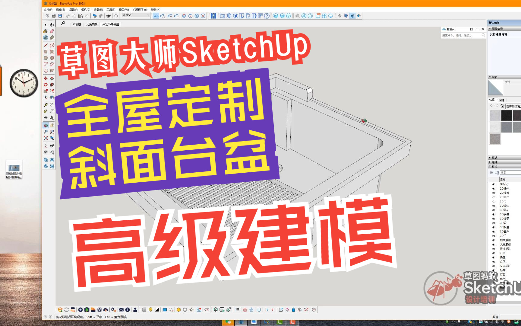Image resolution: width=521 pixels, height=326 pixels.
Task: Click the trash bin icon in bottom toolbar
Action: 293,310
